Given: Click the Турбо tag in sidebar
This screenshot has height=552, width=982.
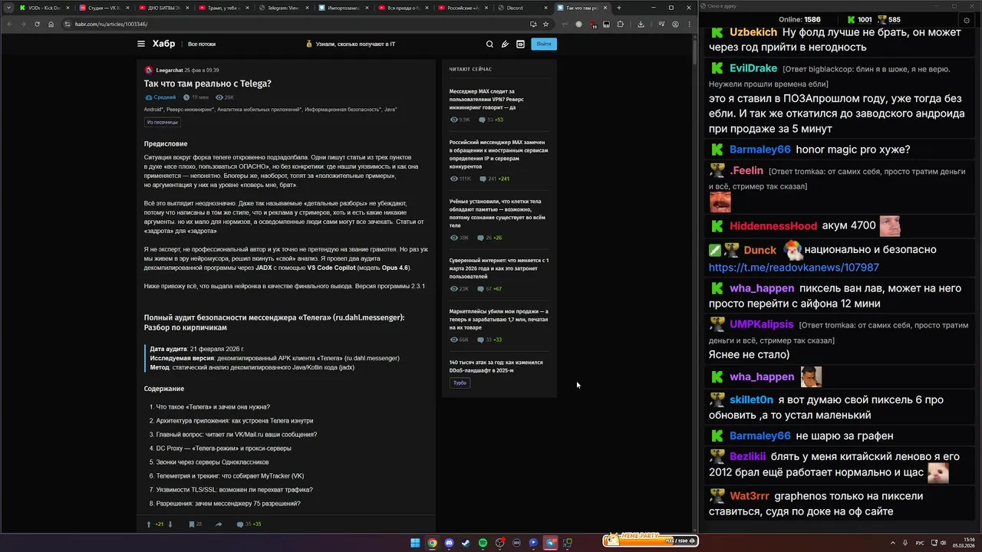Looking at the screenshot, I should [x=460, y=383].
